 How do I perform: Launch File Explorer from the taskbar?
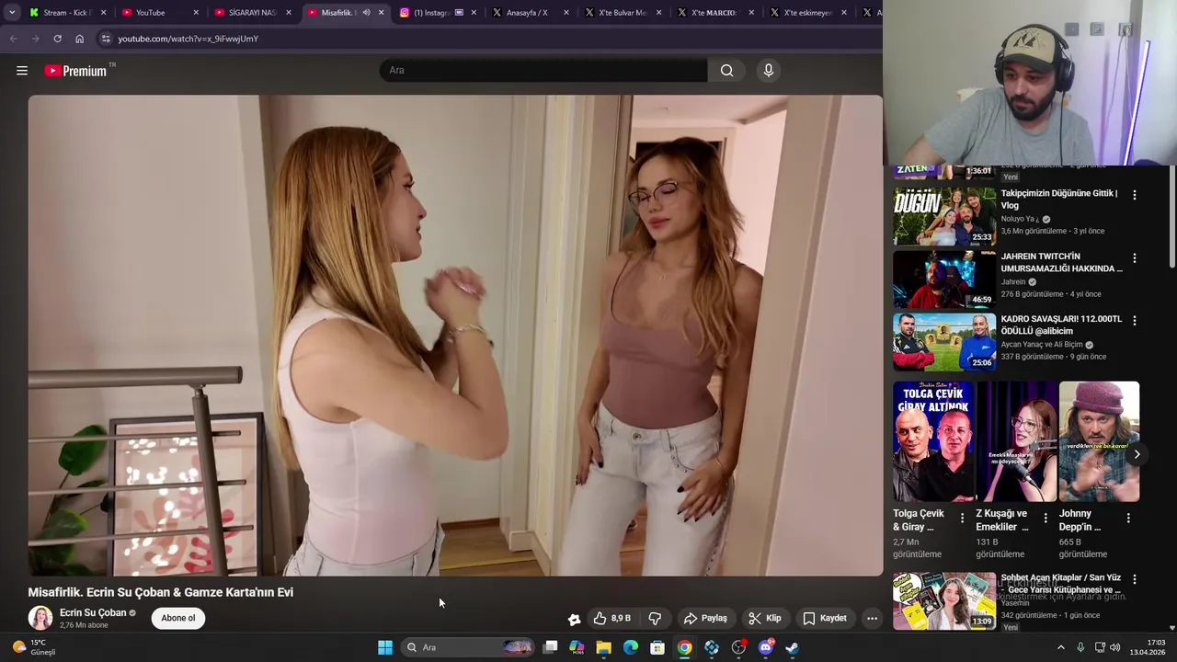coord(603,647)
